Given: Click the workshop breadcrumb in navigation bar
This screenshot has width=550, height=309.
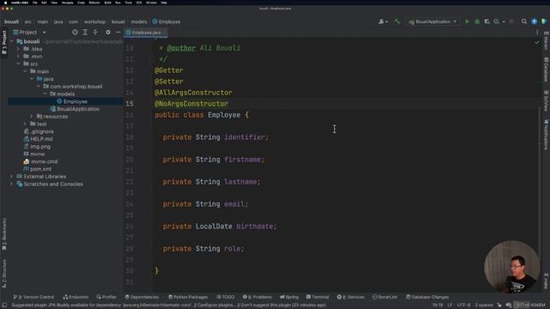Looking at the screenshot, I should pos(95,21).
